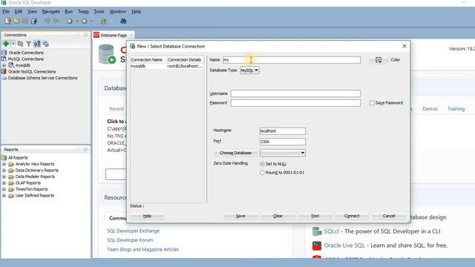Select Oracle Connections in the Connections tree
This screenshot has height=267, width=475.
pyautogui.click(x=26, y=53)
